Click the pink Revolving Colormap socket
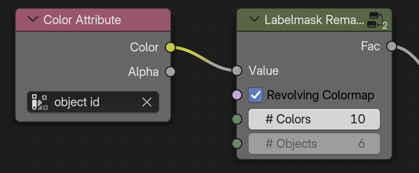 [237, 95]
